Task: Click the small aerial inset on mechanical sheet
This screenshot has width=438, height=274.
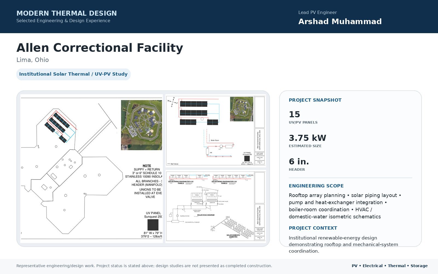Action: [x=241, y=109]
